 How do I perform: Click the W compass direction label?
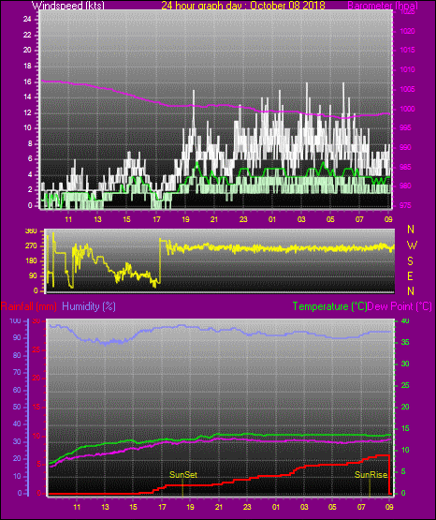click(412, 245)
